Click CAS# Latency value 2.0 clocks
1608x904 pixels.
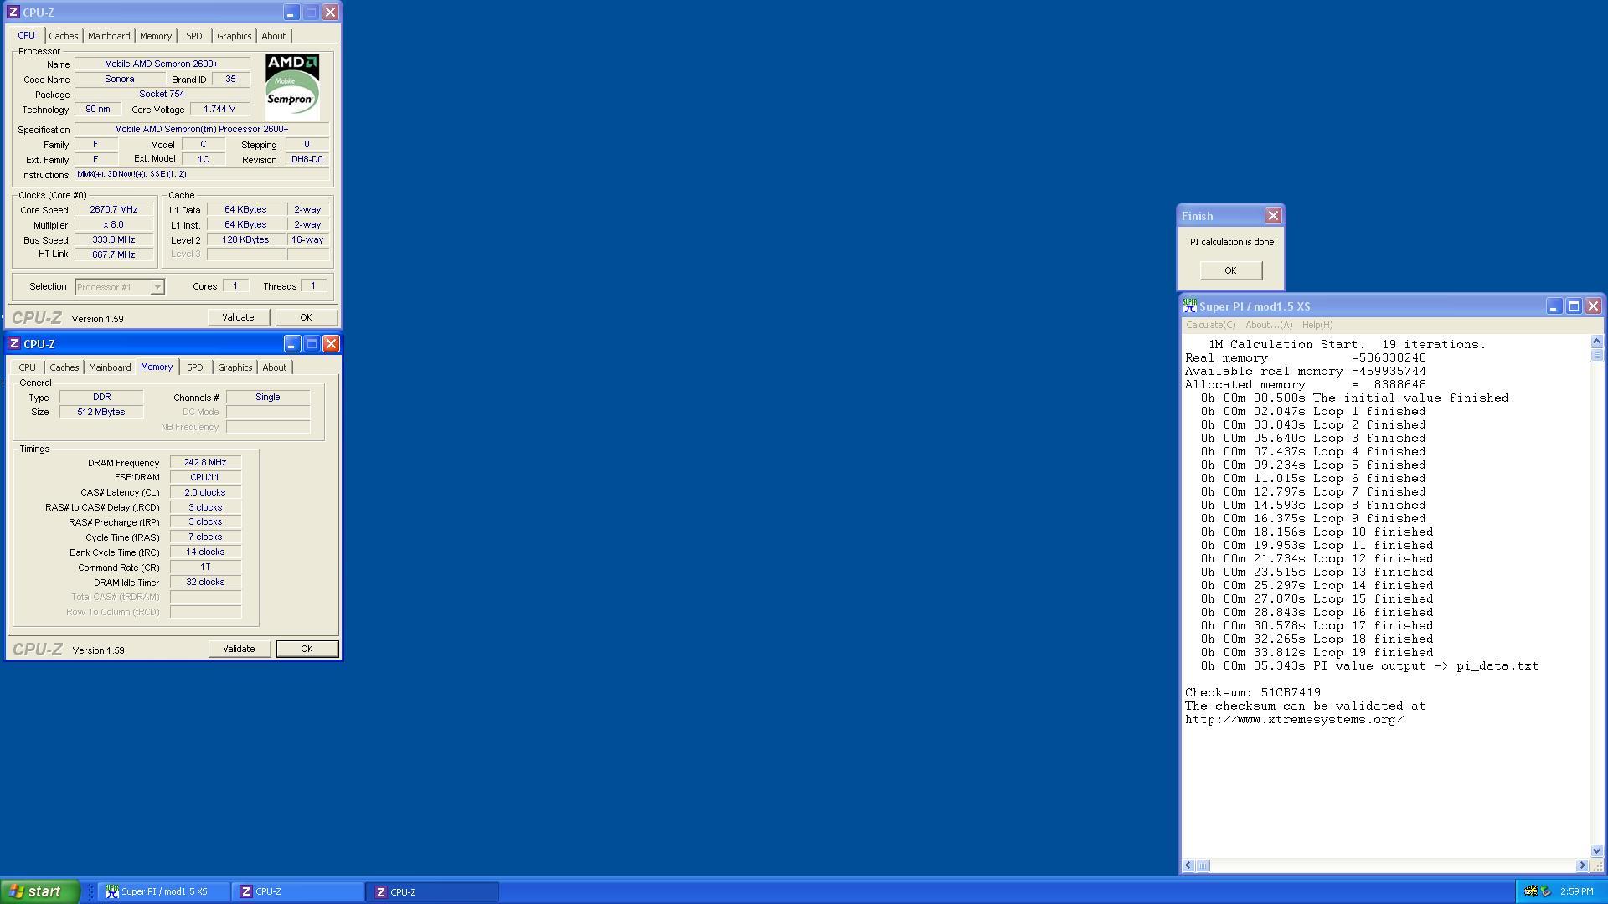tap(205, 493)
